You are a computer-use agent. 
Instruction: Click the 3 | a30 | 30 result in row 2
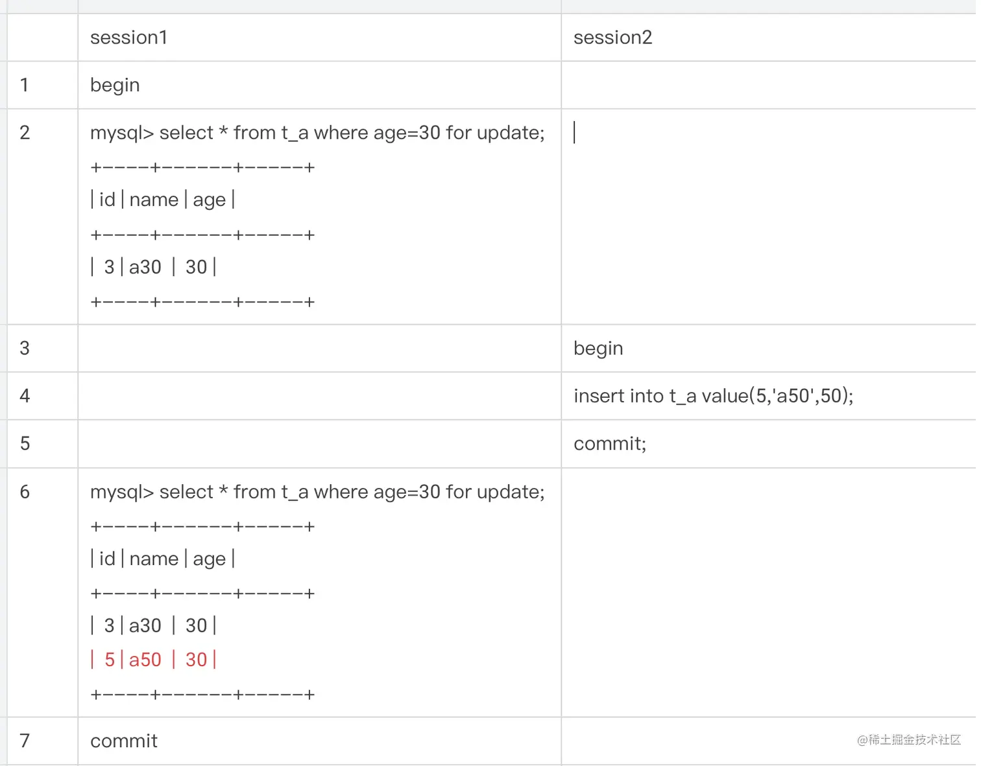coord(154,267)
